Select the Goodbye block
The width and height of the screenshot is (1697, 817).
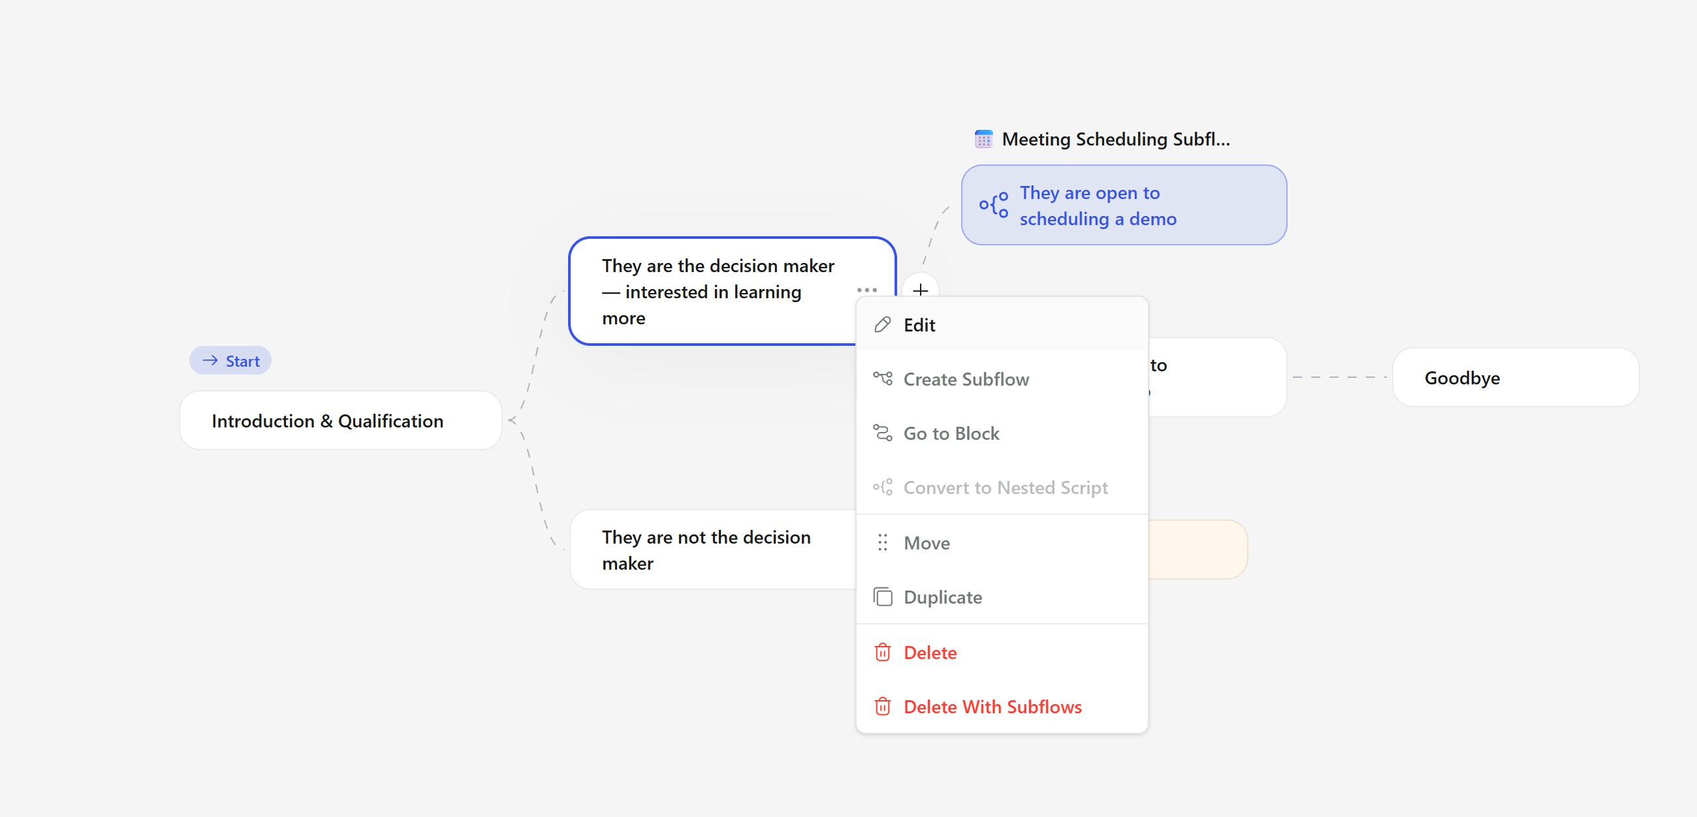coord(1515,377)
